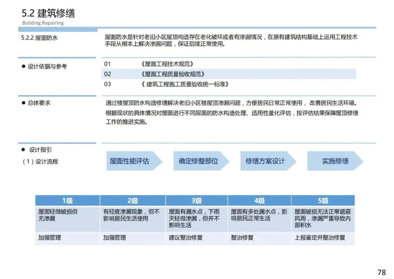This screenshot has width=394, height=279.
Task: Select the '3级' table header
Action: (x=197, y=200)
